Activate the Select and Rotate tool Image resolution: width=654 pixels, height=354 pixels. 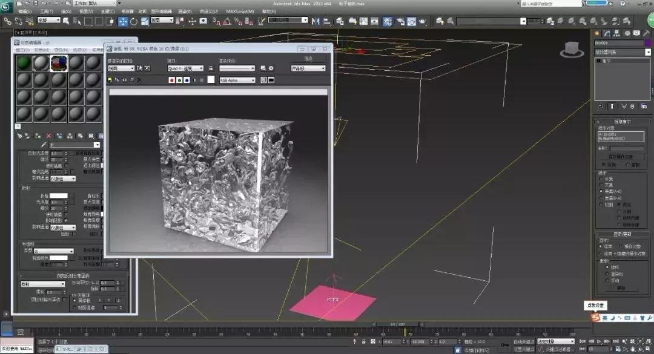pyautogui.click(x=134, y=21)
